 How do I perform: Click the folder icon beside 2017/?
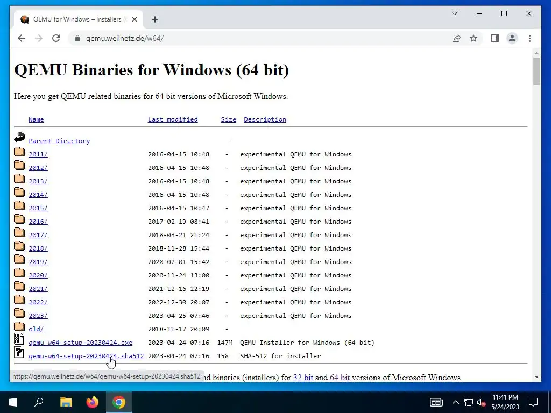pos(19,232)
